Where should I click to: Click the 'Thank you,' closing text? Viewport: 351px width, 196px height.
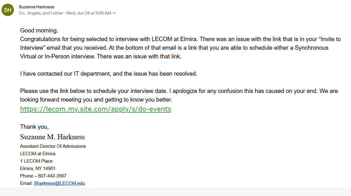point(34,127)
